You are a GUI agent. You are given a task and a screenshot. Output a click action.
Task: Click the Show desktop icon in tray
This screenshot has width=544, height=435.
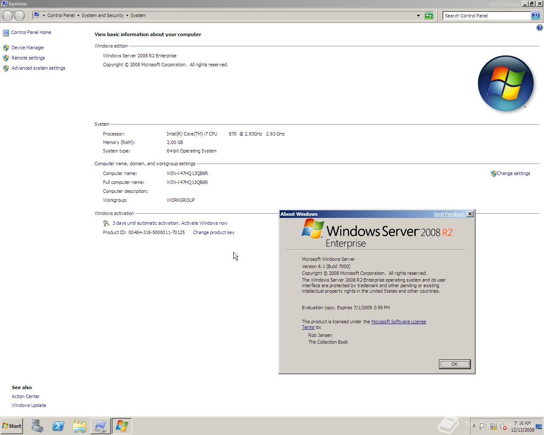539,427
